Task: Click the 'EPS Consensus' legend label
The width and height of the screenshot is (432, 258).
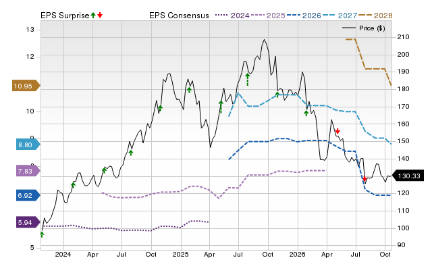Action: pyautogui.click(x=179, y=16)
